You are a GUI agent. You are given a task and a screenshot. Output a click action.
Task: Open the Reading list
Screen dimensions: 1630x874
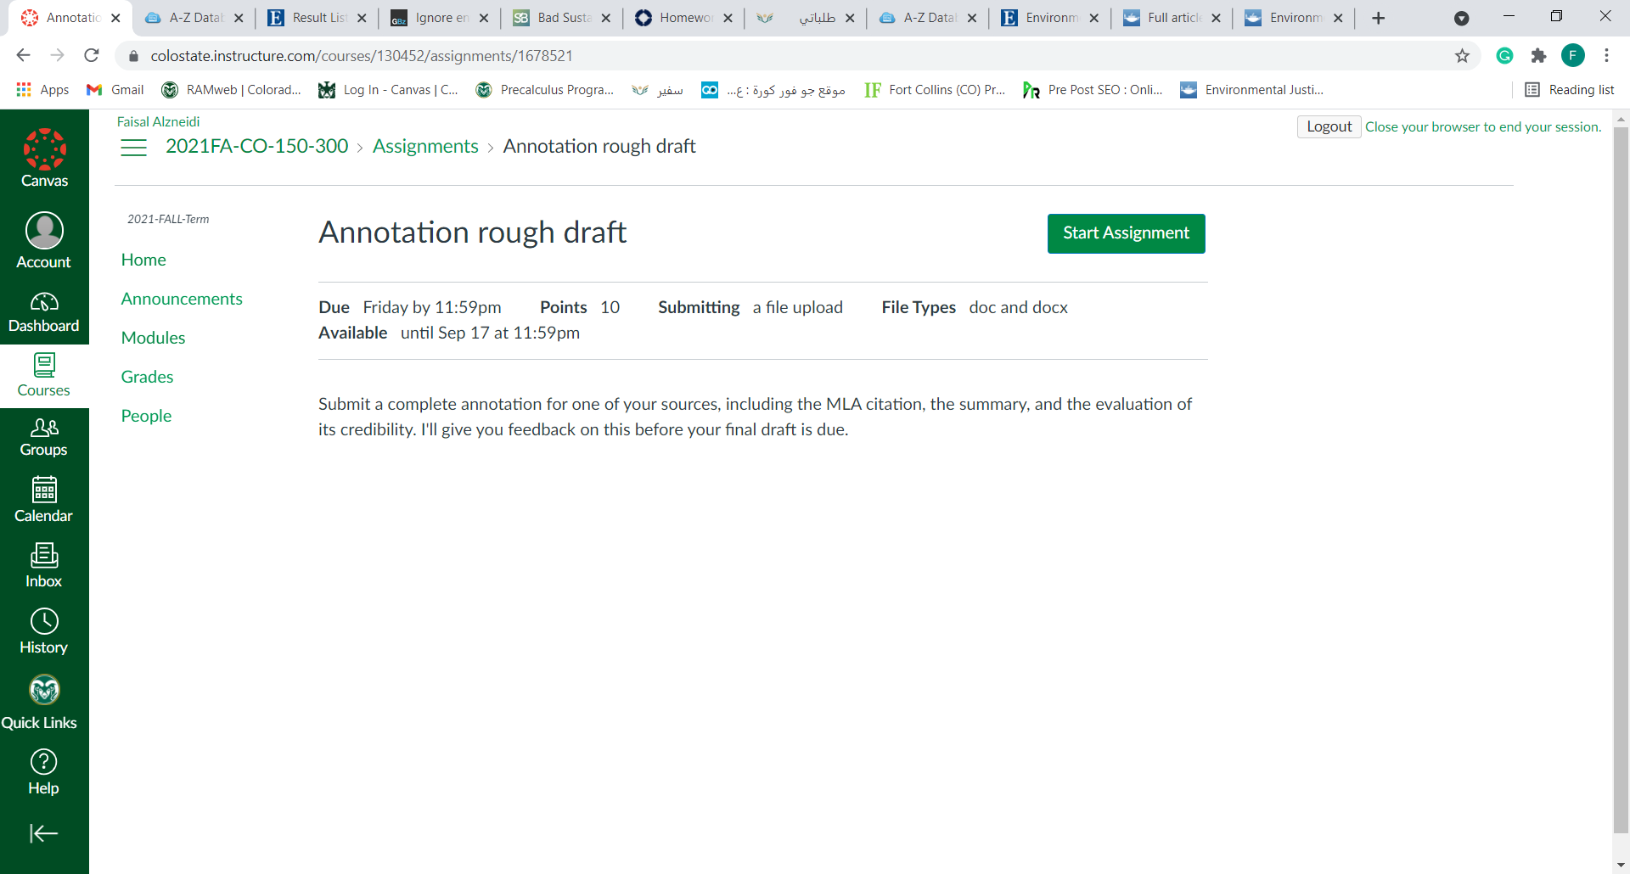tap(1570, 90)
